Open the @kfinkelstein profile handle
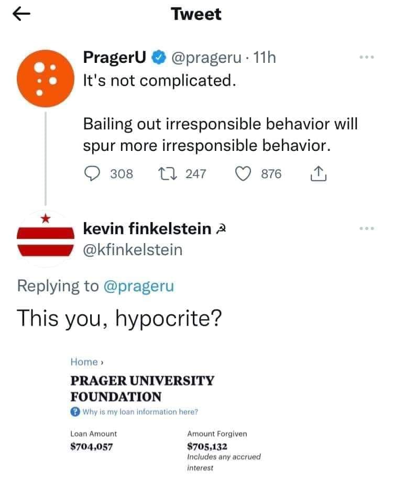 click(x=133, y=250)
